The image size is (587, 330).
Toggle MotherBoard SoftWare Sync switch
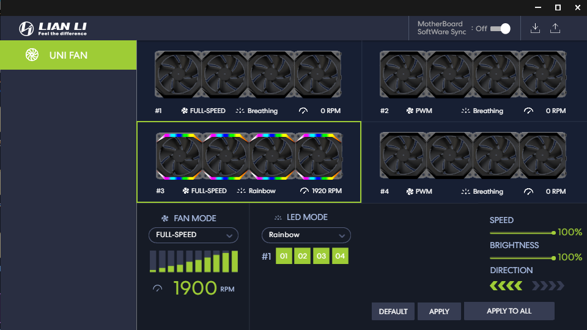click(501, 29)
